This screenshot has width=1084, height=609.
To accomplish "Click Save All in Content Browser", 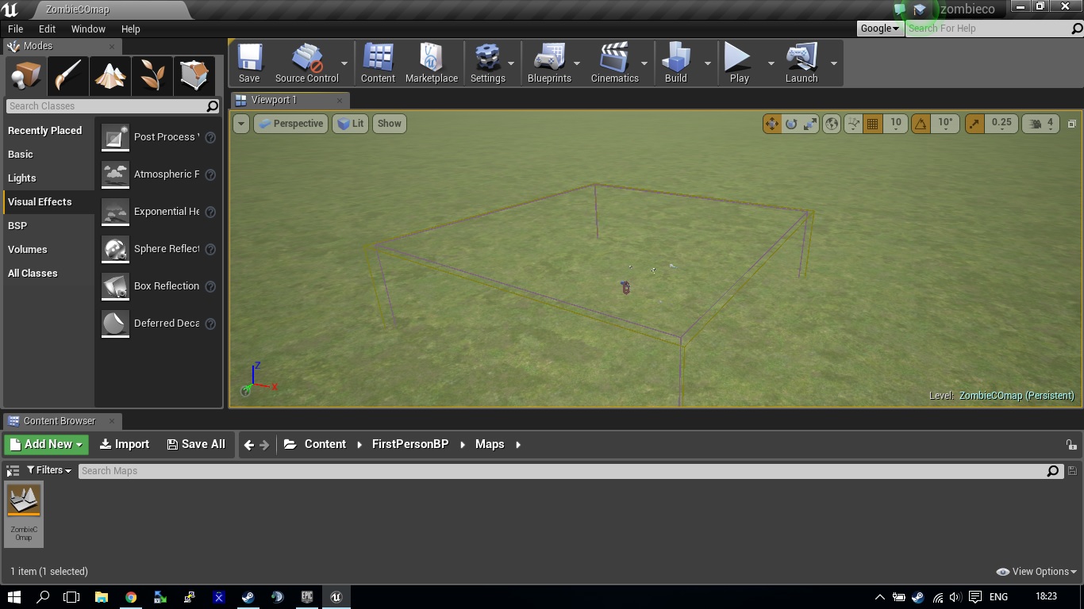I will [x=196, y=445].
